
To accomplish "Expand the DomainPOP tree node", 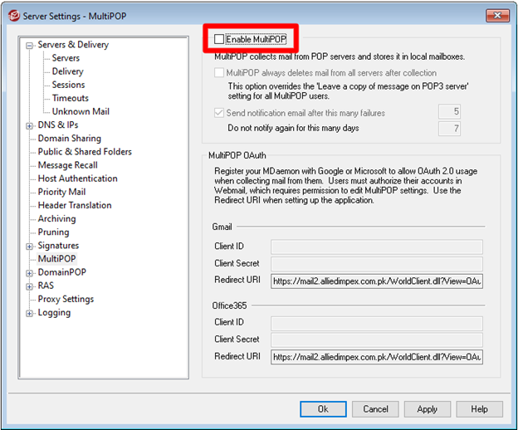I will (30, 272).
